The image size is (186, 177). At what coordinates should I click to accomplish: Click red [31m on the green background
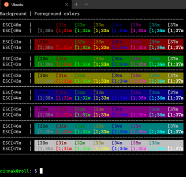[x=61, y=59]
